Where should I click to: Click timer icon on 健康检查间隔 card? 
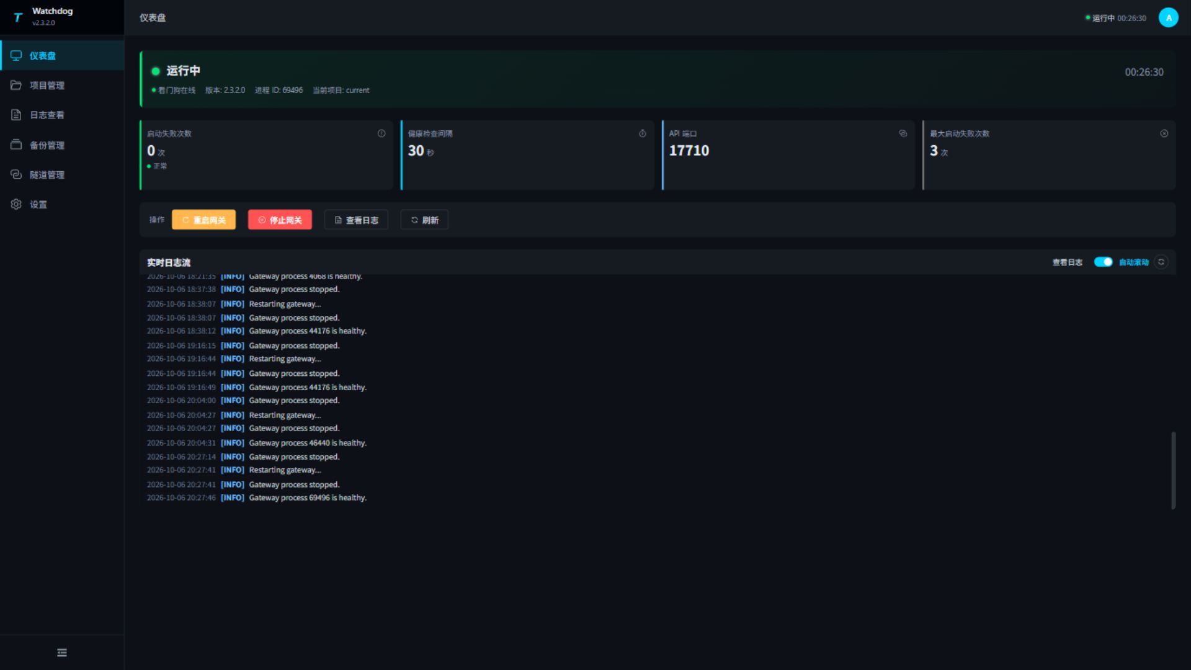pos(643,133)
